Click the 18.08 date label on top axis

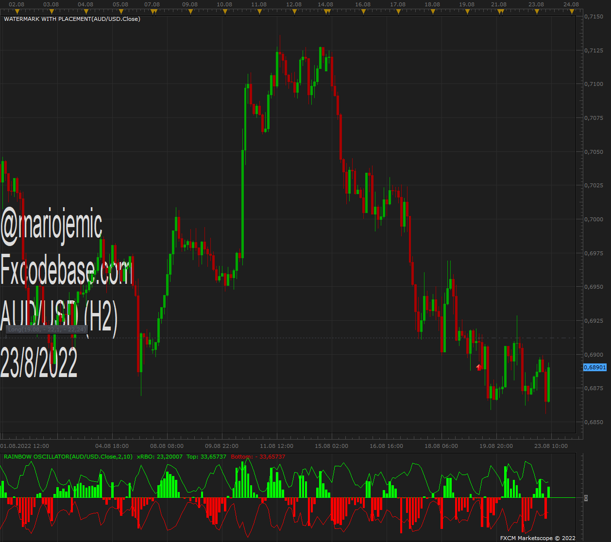pyautogui.click(x=432, y=4)
